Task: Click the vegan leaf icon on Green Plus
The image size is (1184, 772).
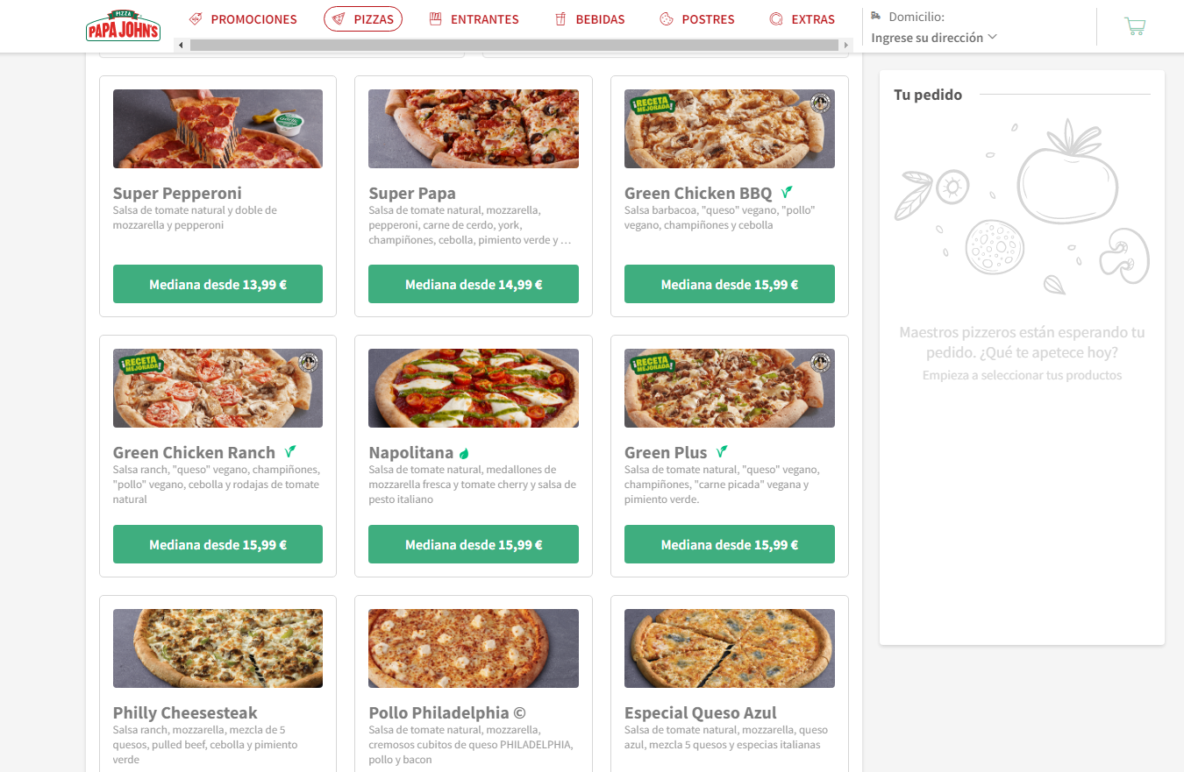Action: 722,451
